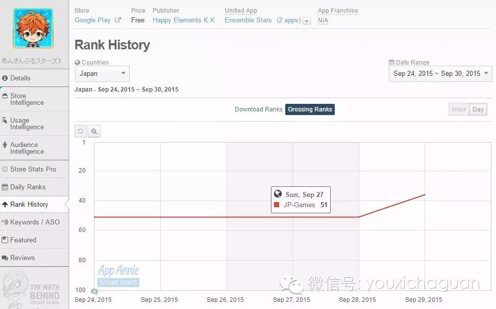496x309 pixels.
Task: Select Rank History in the sidebar
Action: pyautogui.click(x=35, y=205)
